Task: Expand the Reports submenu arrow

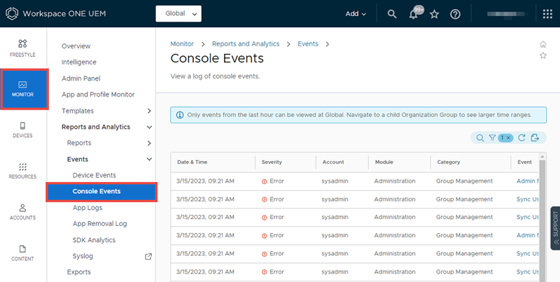Action: tap(149, 143)
